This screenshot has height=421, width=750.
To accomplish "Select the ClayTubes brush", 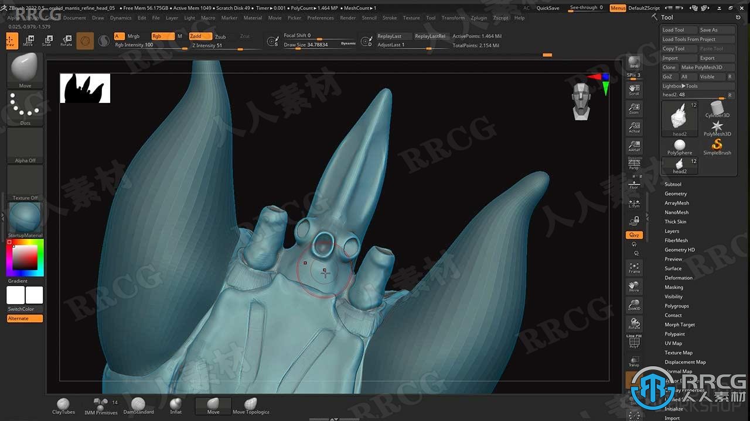I will (63, 406).
